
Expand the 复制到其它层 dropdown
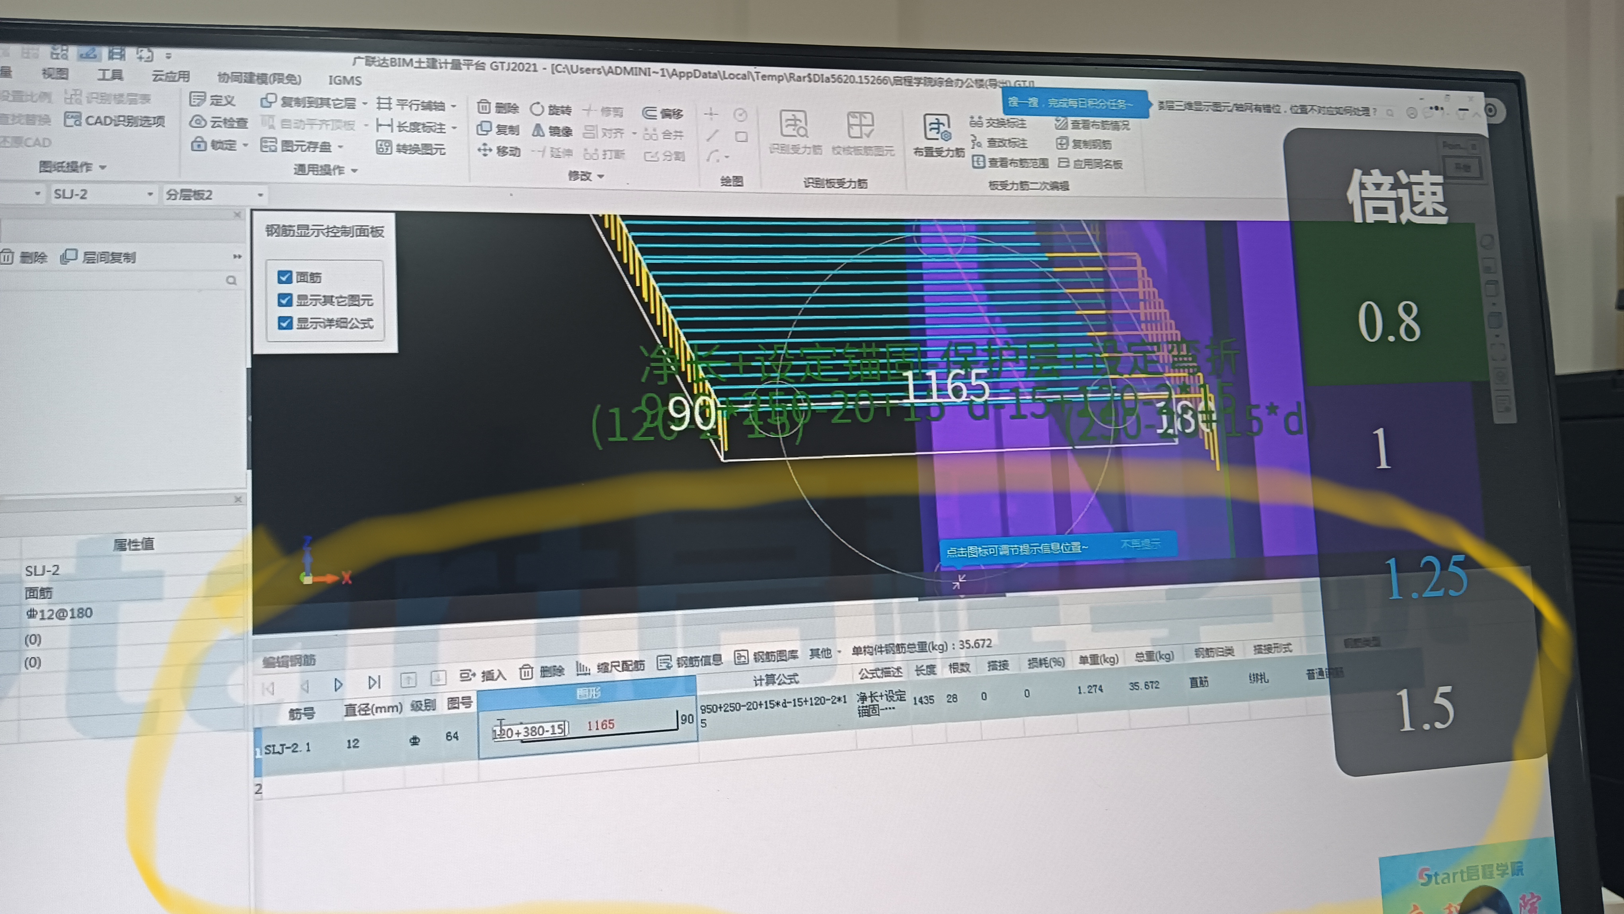pyautogui.click(x=365, y=104)
